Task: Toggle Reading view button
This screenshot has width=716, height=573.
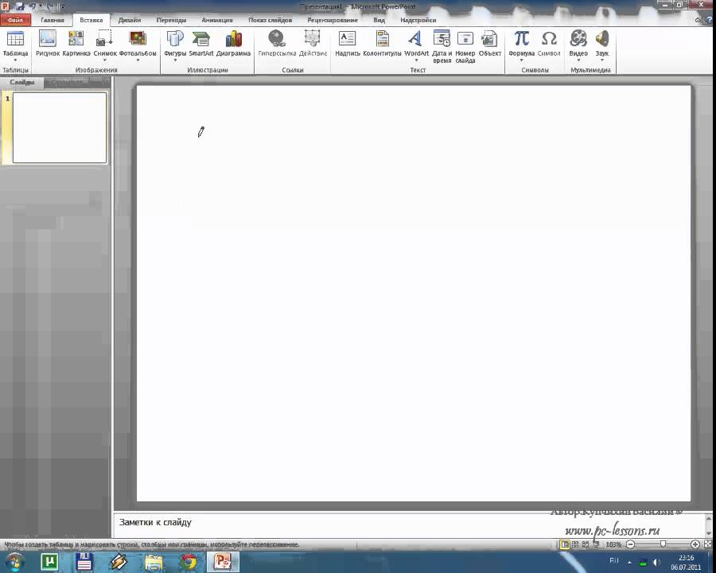Action: click(586, 544)
